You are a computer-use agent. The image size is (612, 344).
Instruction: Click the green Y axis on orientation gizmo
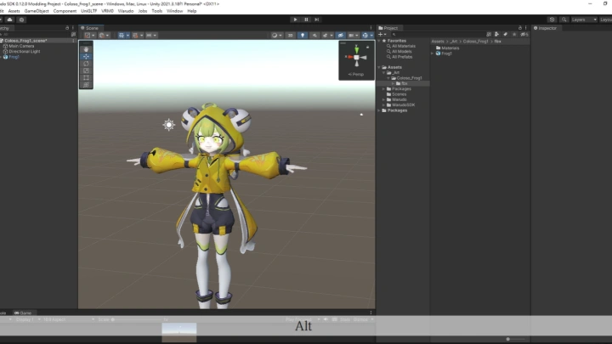click(x=356, y=48)
